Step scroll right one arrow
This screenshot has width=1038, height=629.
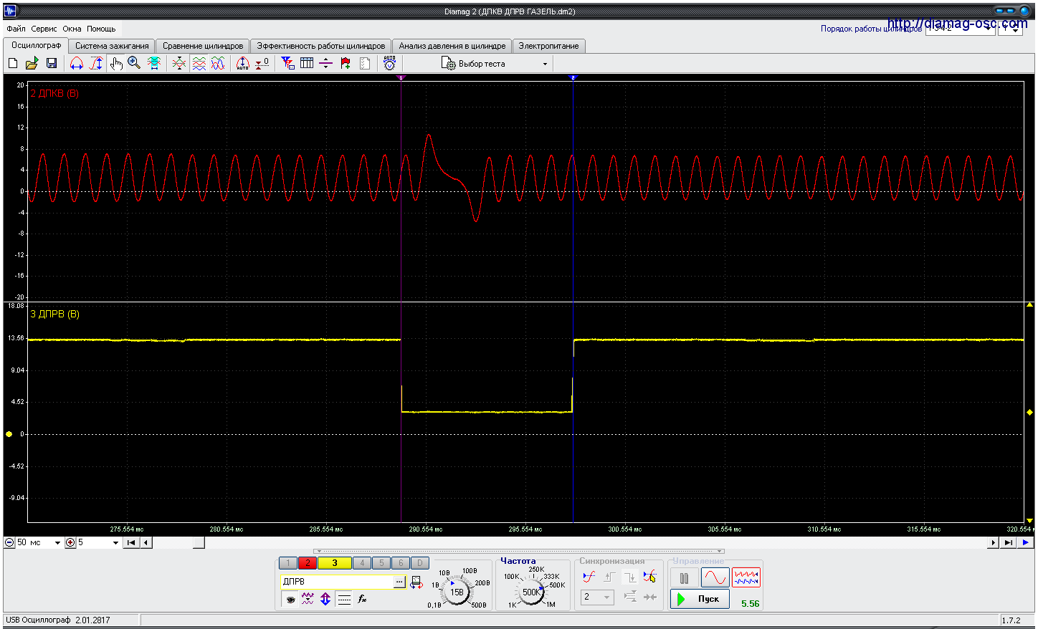[x=994, y=542]
